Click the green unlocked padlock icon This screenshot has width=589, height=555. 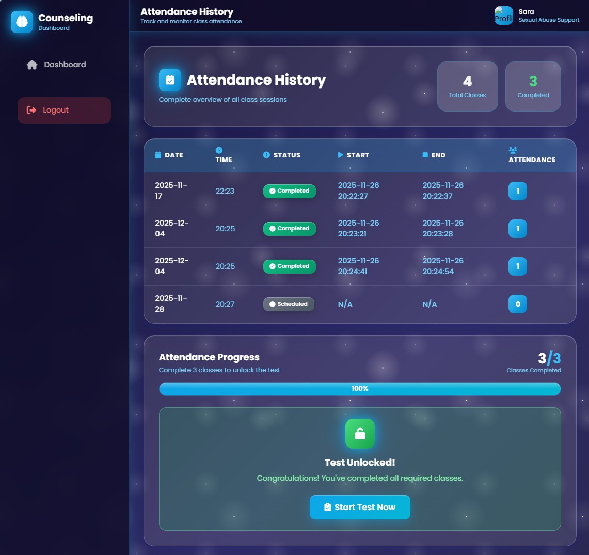tap(360, 434)
